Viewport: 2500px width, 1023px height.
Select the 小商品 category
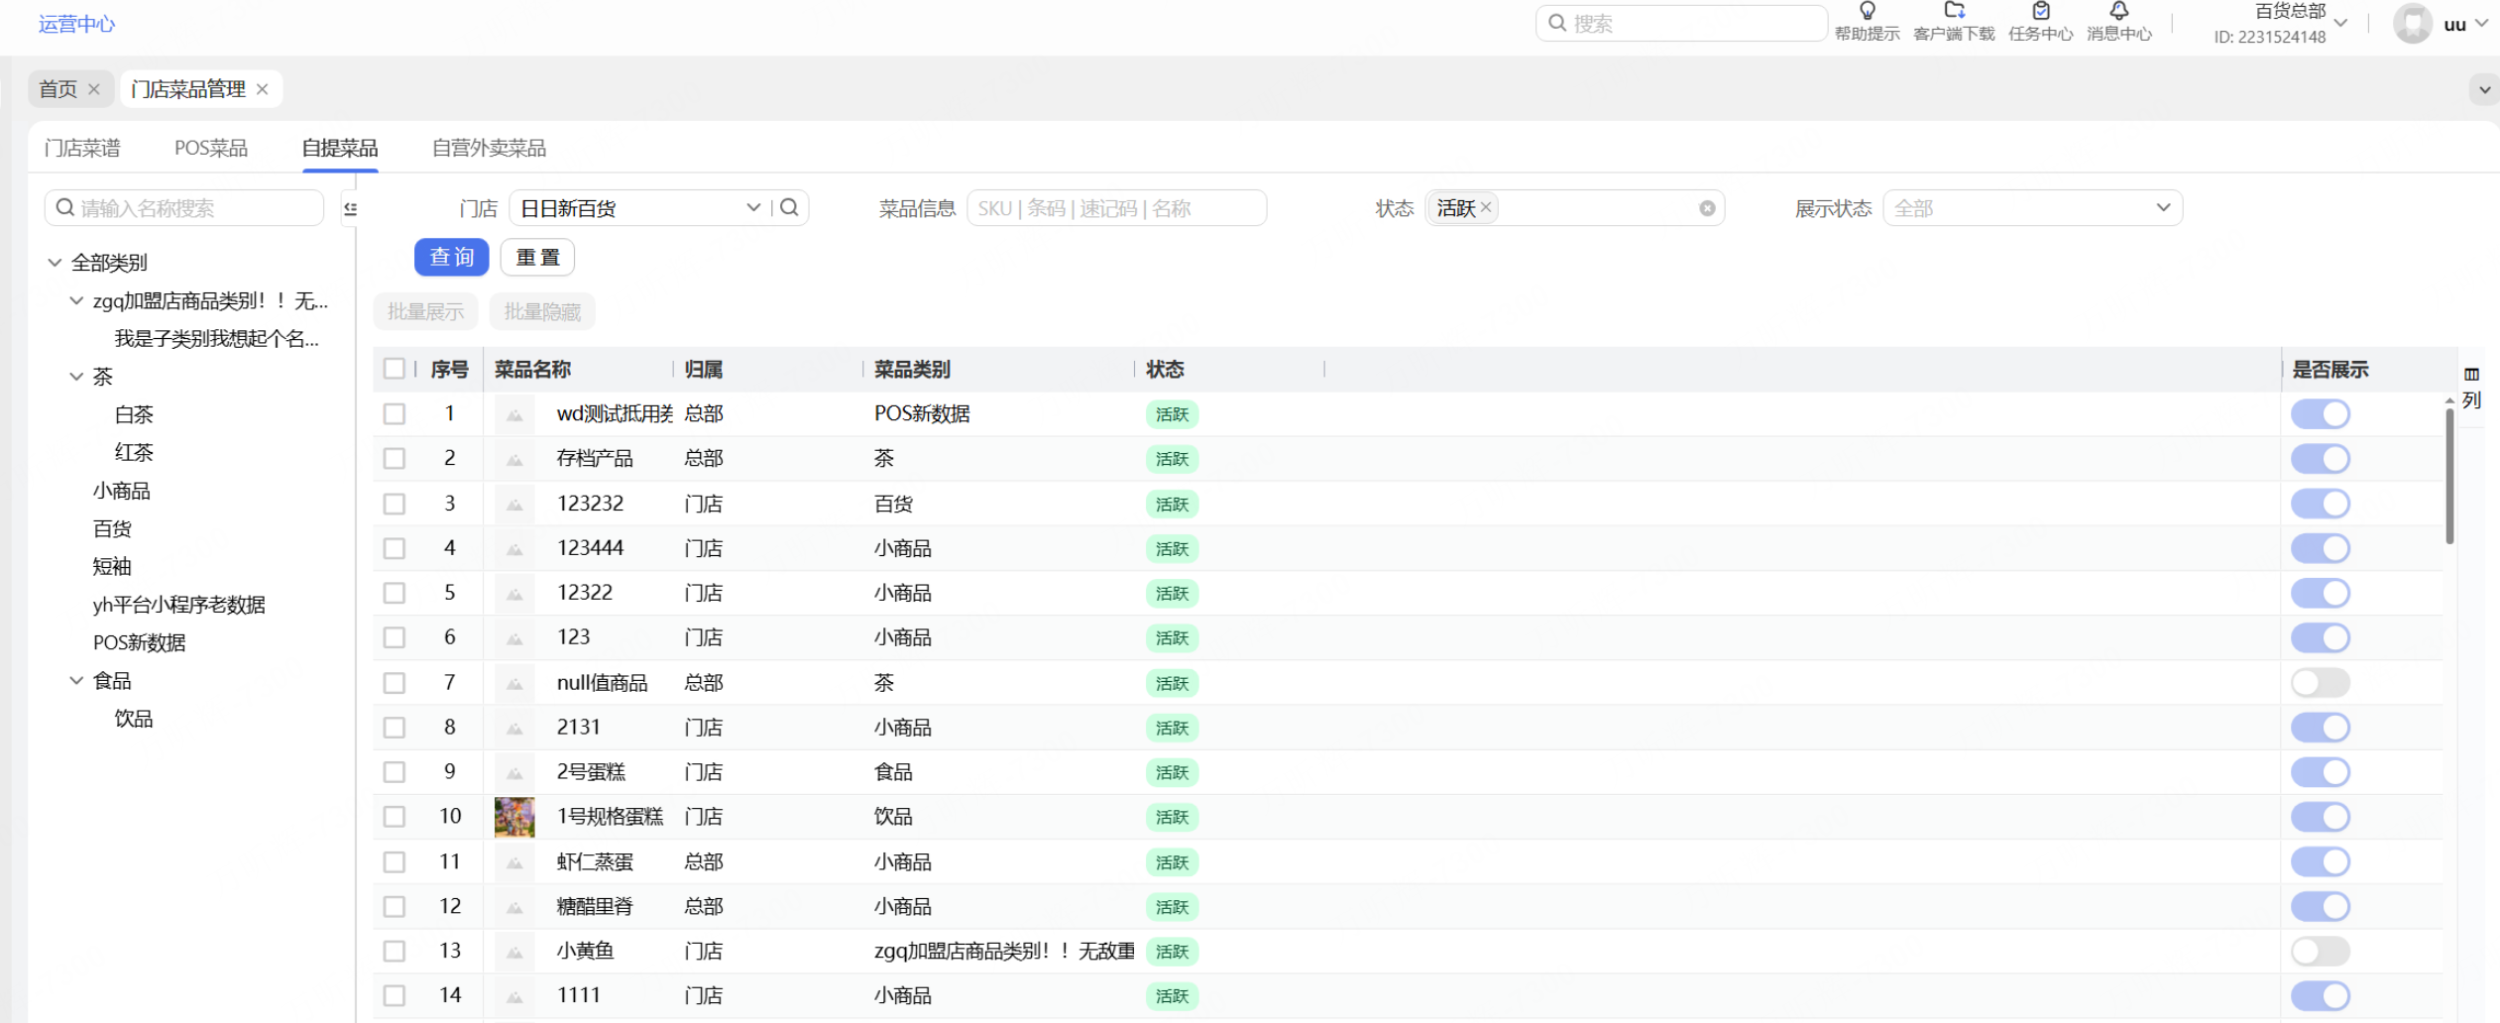(x=121, y=491)
